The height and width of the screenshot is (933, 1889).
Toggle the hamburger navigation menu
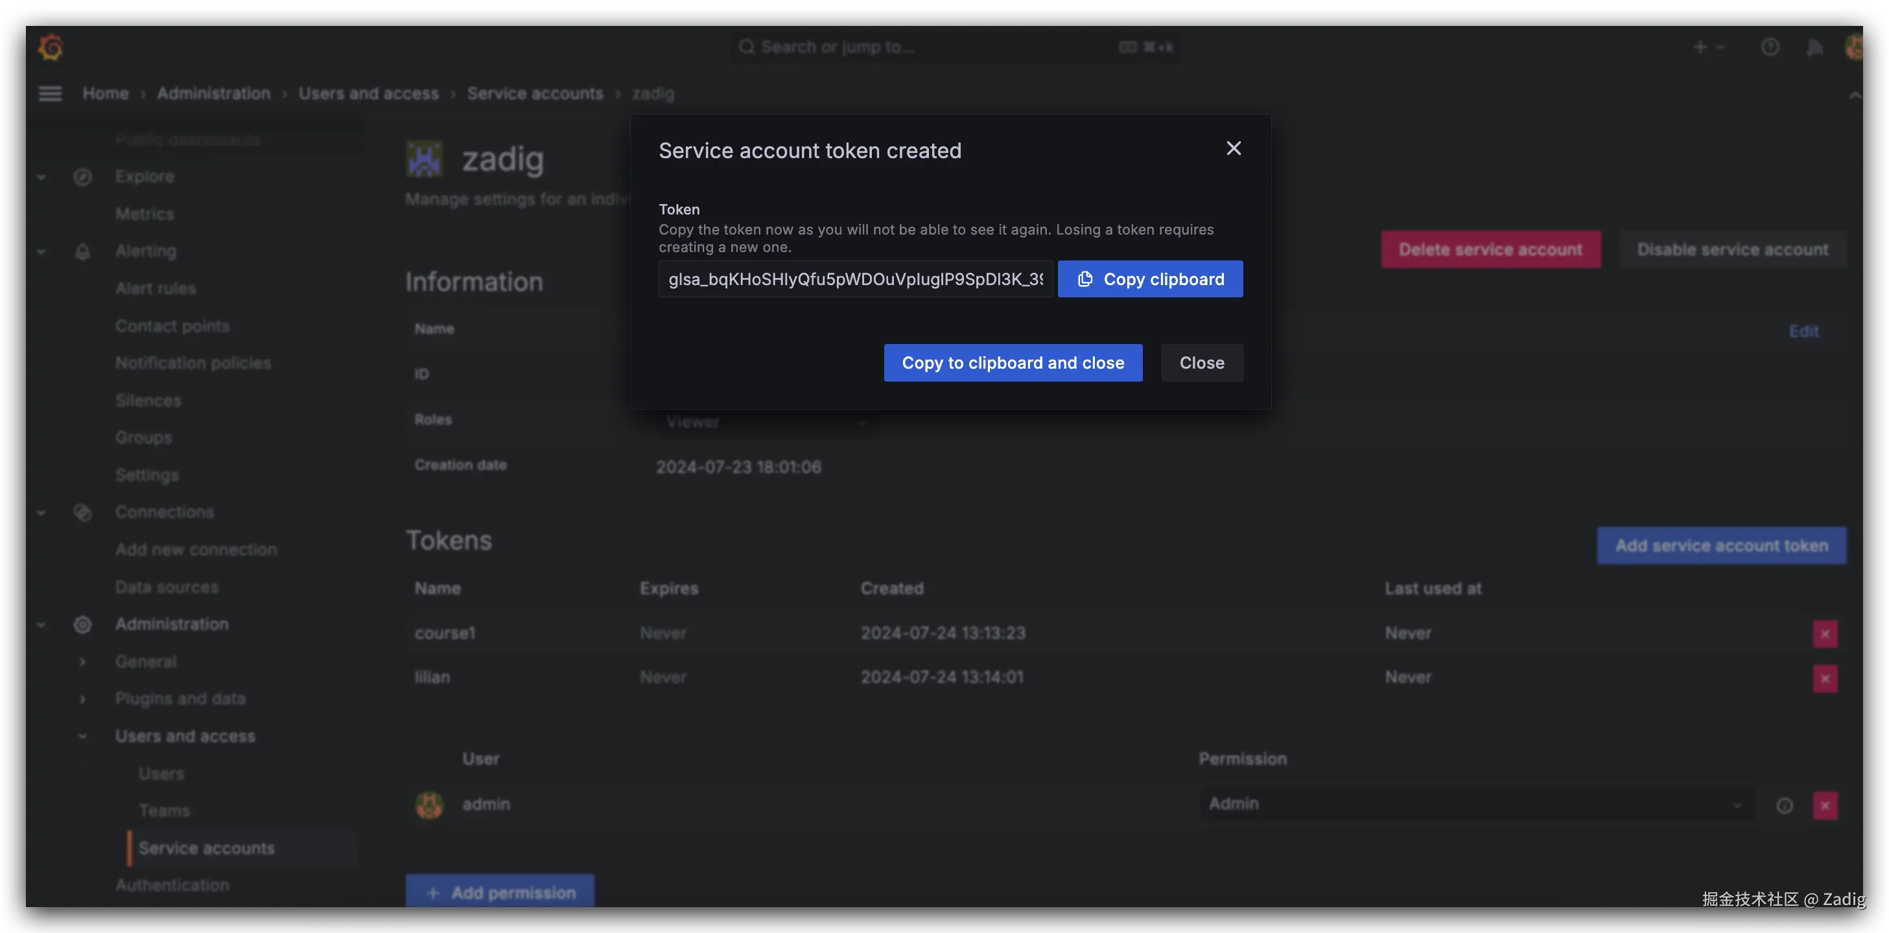(x=50, y=94)
